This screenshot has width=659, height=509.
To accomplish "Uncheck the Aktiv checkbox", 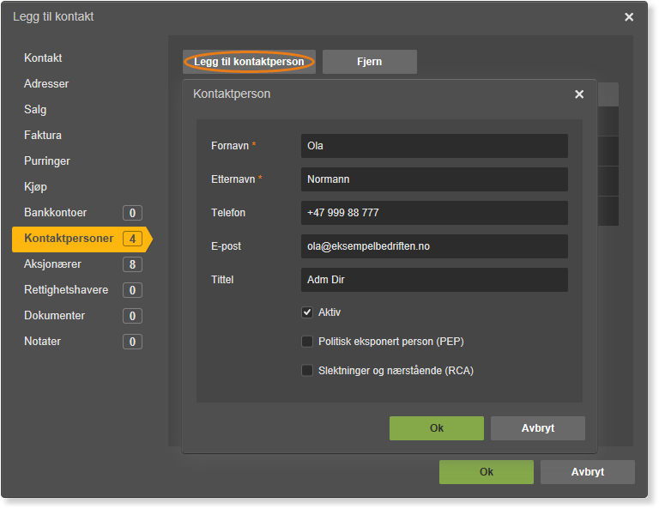I will click(307, 312).
